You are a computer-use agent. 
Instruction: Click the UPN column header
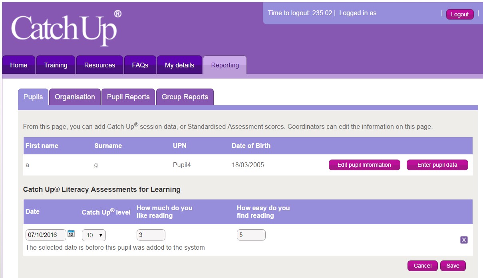point(180,146)
